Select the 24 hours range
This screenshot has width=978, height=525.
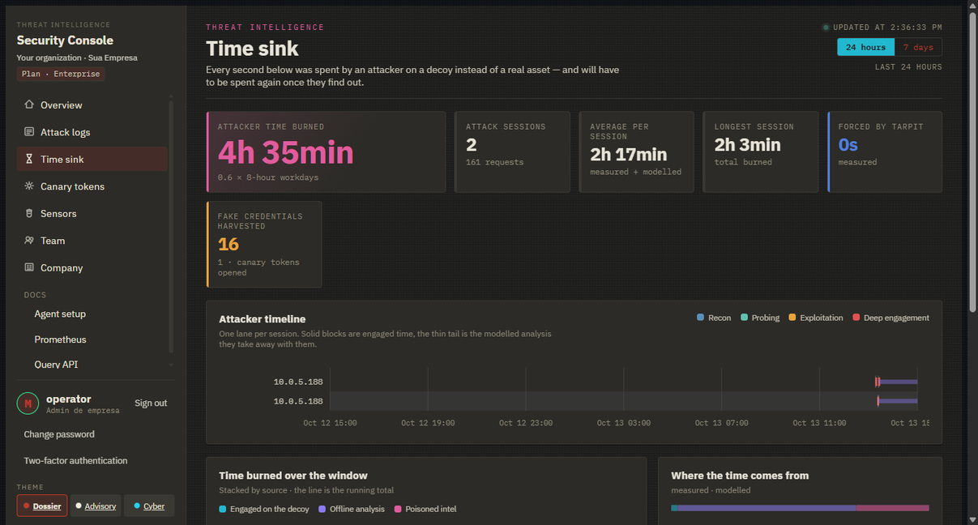(x=865, y=47)
